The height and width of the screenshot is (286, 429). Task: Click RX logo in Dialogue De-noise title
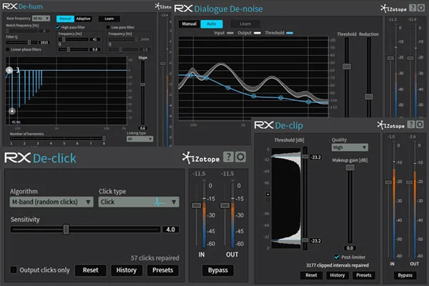[x=183, y=9]
